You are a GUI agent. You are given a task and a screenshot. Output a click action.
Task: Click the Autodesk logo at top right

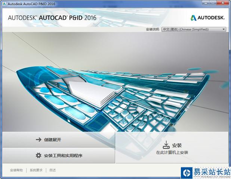(x=208, y=18)
